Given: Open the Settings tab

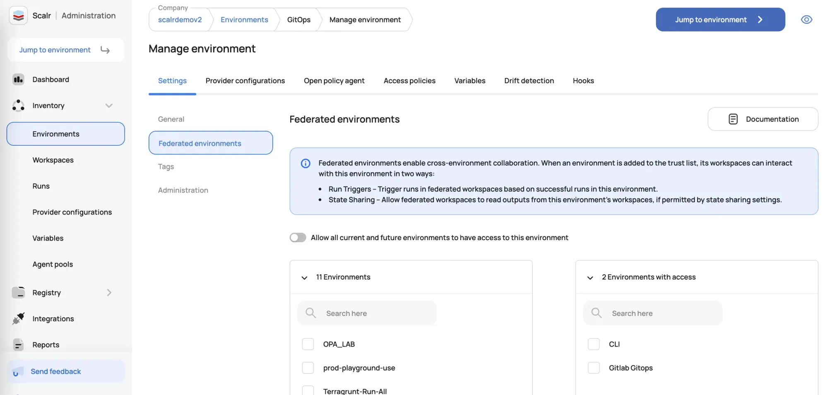Looking at the screenshot, I should coord(172,81).
